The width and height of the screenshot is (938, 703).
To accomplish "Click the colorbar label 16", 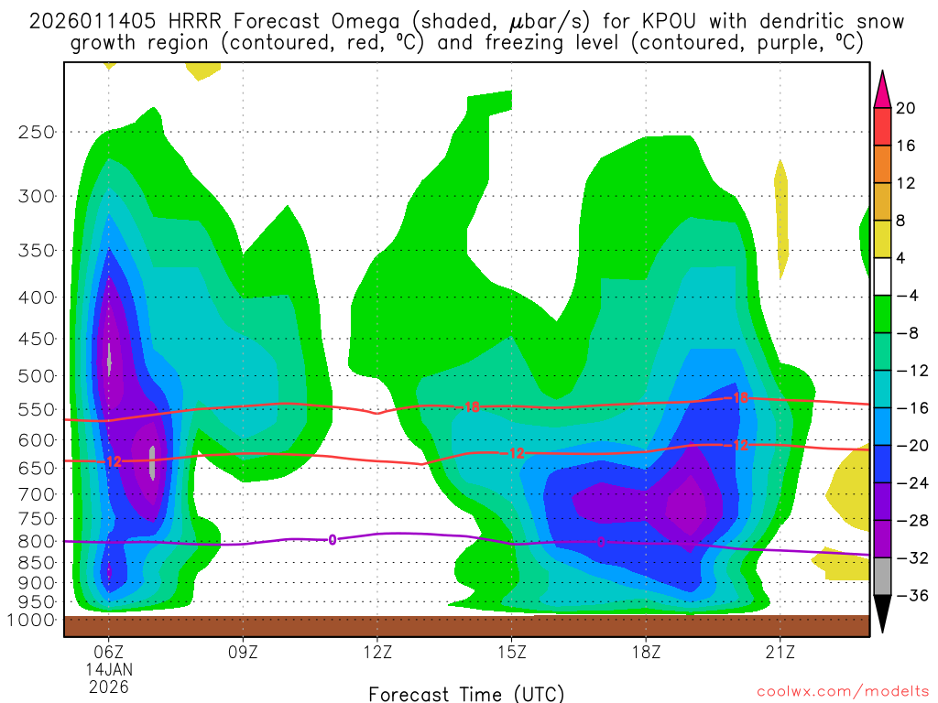I will 905,146.
